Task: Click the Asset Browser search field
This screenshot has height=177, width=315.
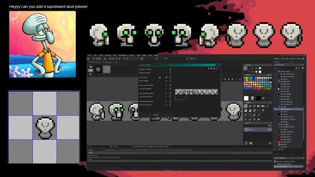Action: tap(285, 68)
